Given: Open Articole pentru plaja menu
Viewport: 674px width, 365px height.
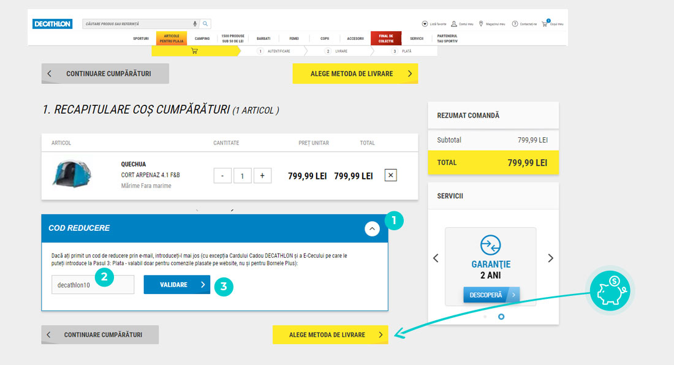Looking at the screenshot, I should [x=172, y=39].
